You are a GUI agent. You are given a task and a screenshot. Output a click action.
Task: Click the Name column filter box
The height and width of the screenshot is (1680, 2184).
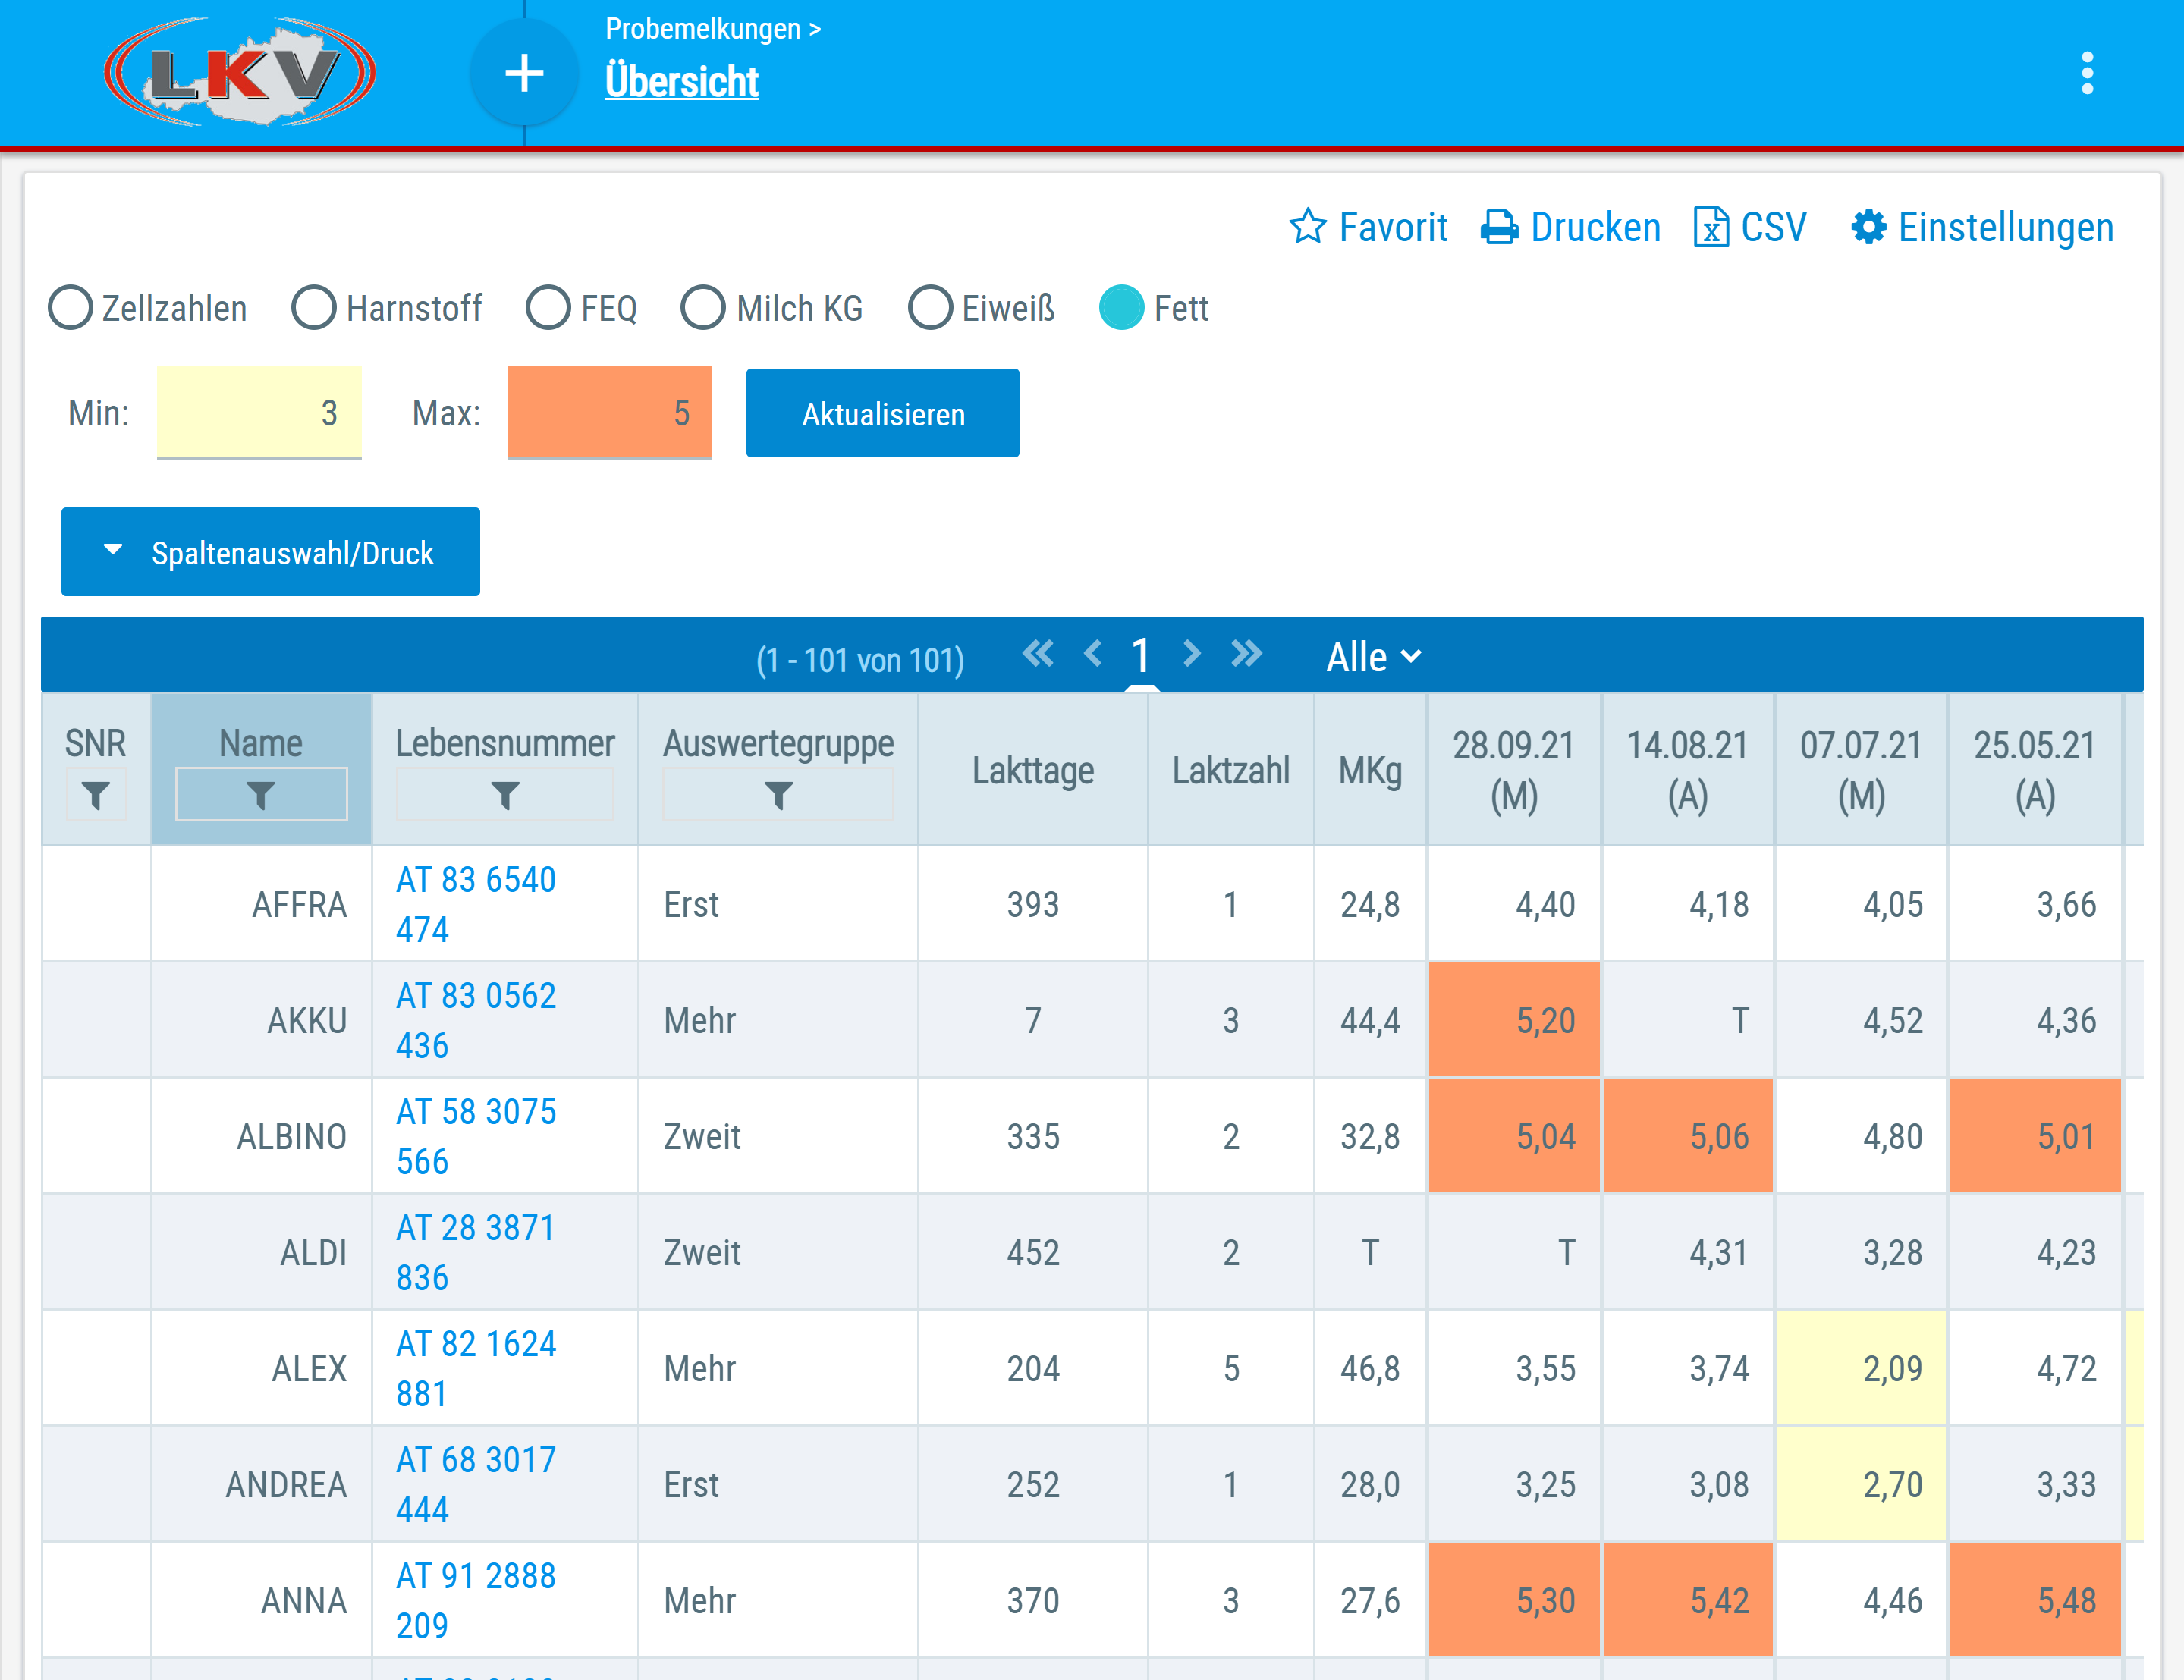(x=261, y=795)
